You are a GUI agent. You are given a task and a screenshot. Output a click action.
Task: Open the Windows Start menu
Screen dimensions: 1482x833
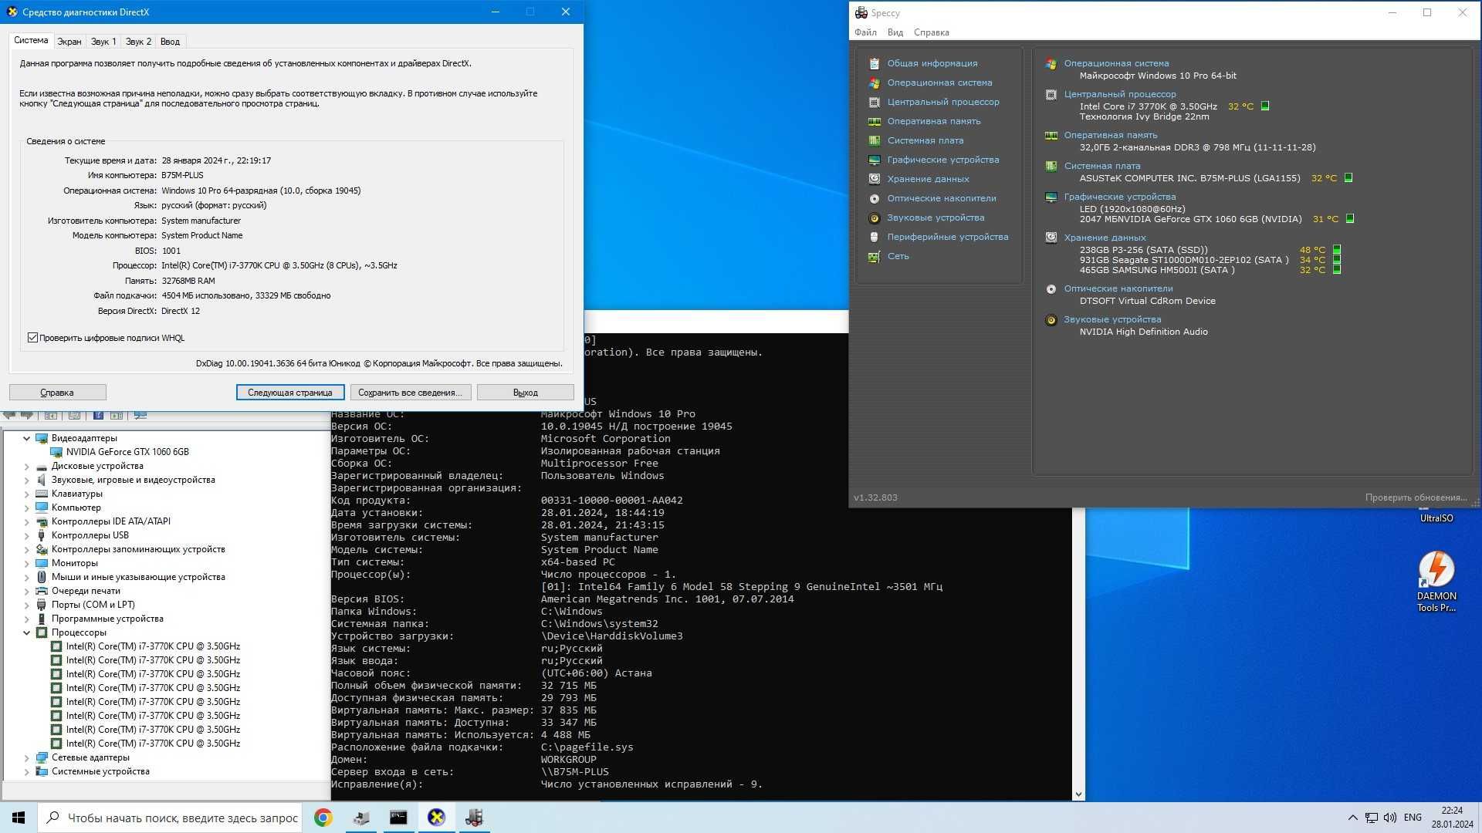pos(19,818)
